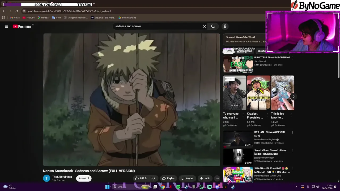
Task: Open SMASH or PASS ANIME video thumbnail
Action: (238, 175)
